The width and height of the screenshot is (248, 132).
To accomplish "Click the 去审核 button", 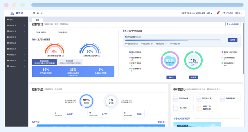I will tap(233, 40).
